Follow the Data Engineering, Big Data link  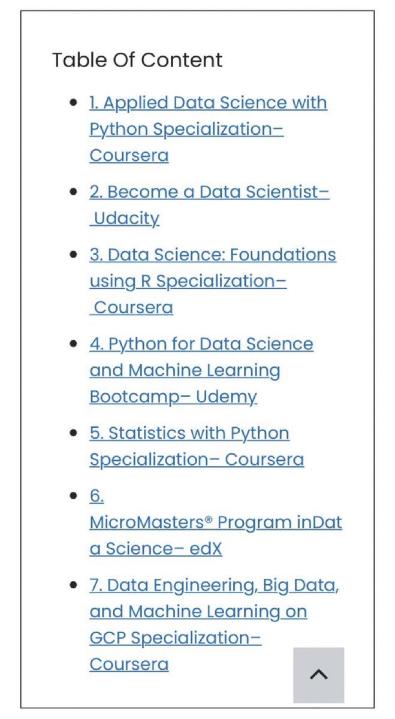tap(215, 624)
